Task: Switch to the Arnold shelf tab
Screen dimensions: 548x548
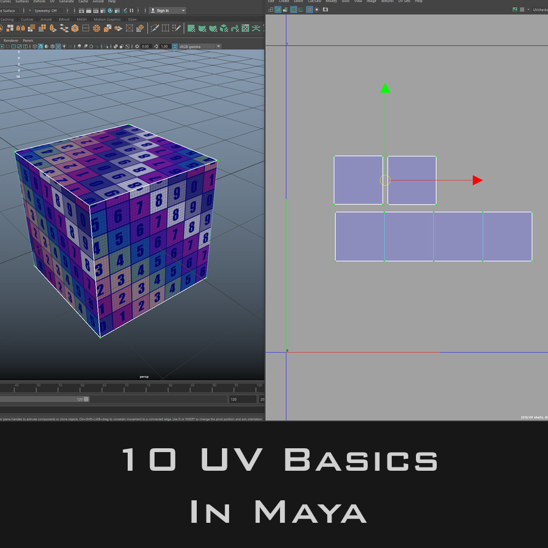Action: 46,20
